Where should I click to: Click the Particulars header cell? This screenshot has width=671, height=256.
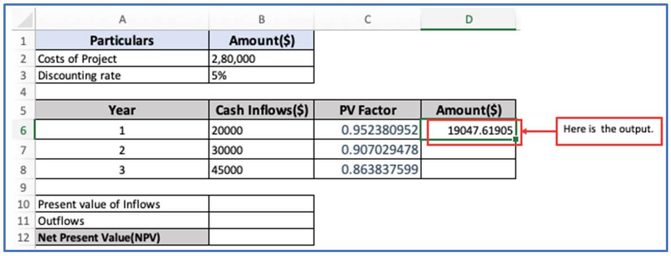click(x=122, y=41)
